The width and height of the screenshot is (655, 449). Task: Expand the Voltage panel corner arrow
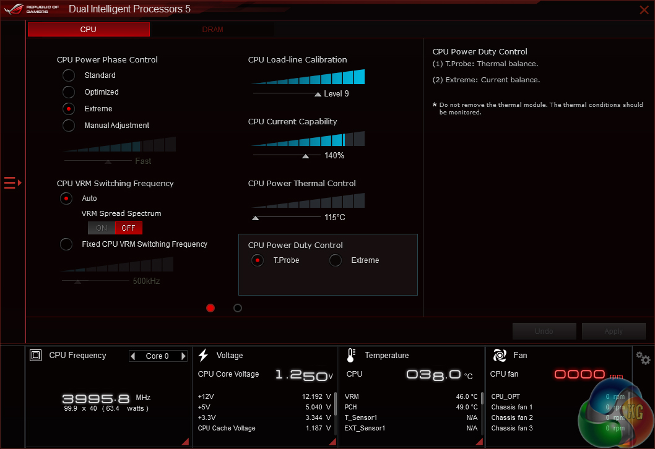pyautogui.click(x=332, y=442)
